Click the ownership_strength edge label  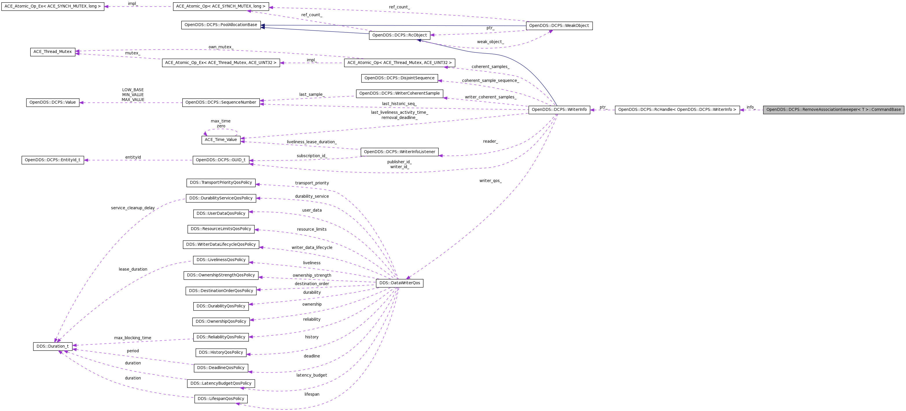312,276
